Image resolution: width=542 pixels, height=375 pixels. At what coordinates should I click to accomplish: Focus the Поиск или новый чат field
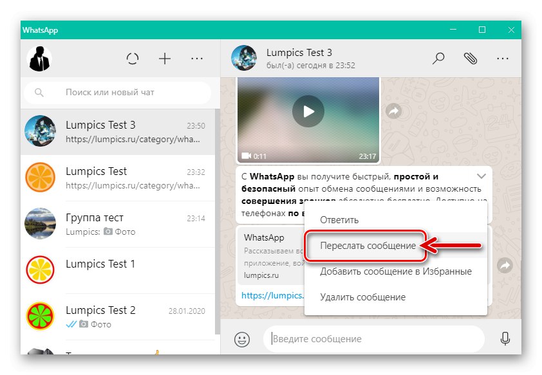[118, 92]
